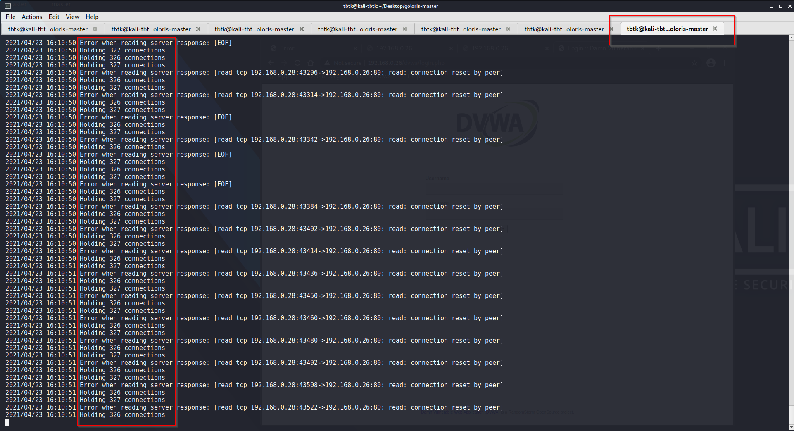This screenshot has height=431, width=794.
Task: Click error line with port 43460
Action: click(x=254, y=318)
